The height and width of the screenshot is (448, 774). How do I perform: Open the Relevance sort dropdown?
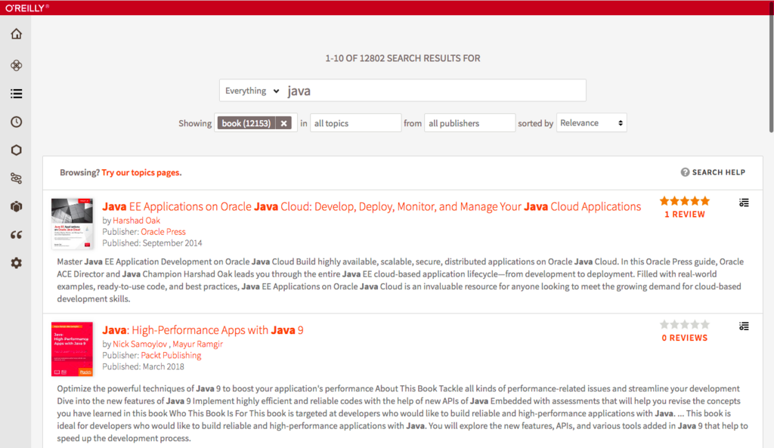point(591,123)
